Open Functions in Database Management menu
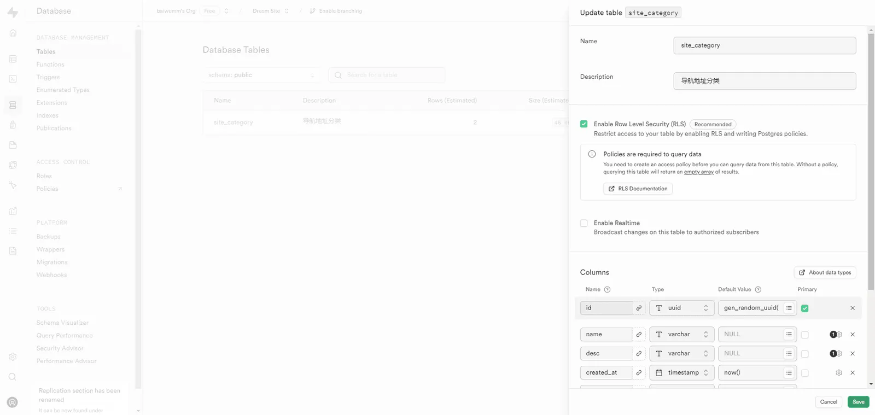This screenshot has height=415, width=875. pos(50,65)
